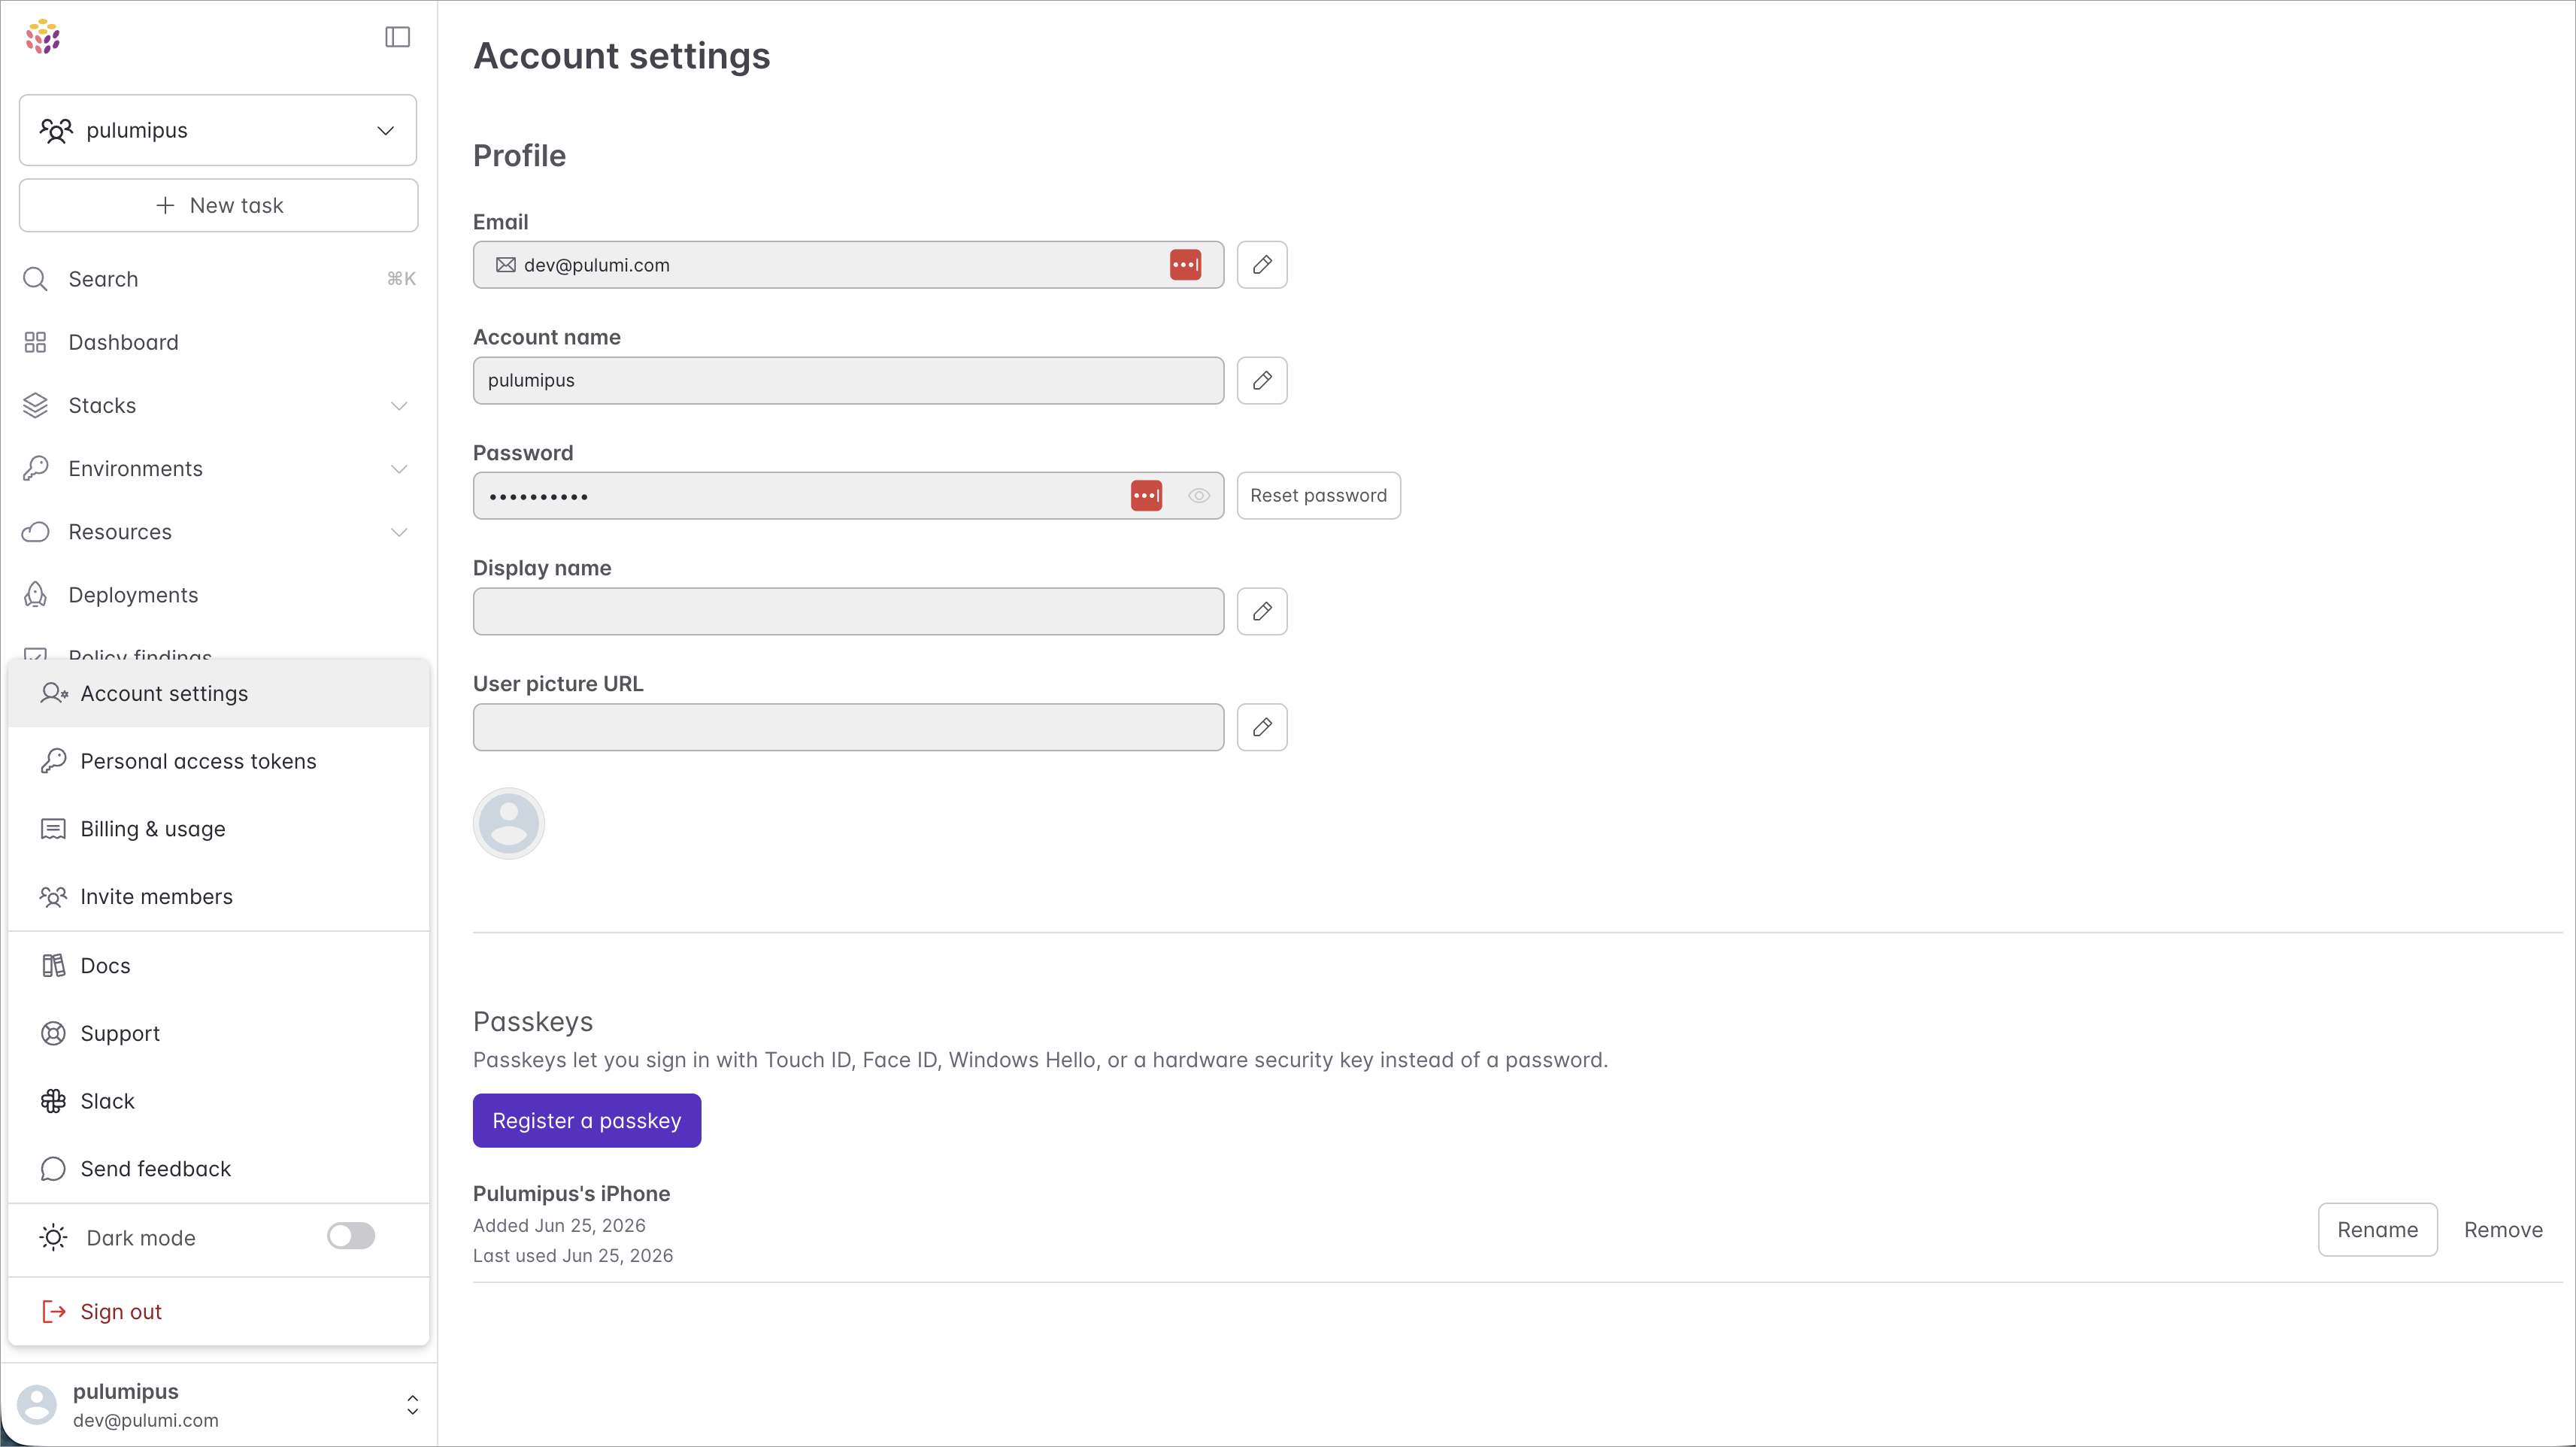Click the Account settings gear-person icon

(x=54, y=693)
